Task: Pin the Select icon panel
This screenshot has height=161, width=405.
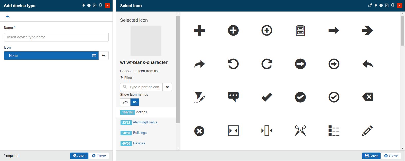Action: pos(376,5)
